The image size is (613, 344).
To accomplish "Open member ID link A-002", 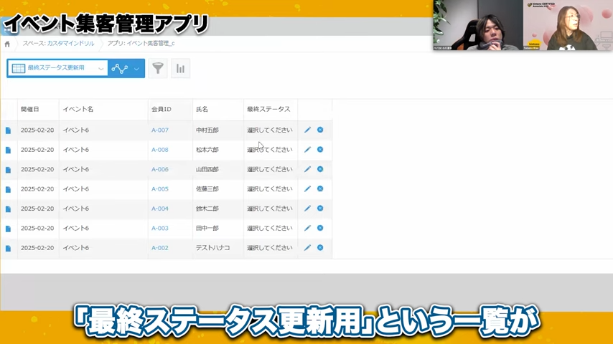I will tap(160, 247).
